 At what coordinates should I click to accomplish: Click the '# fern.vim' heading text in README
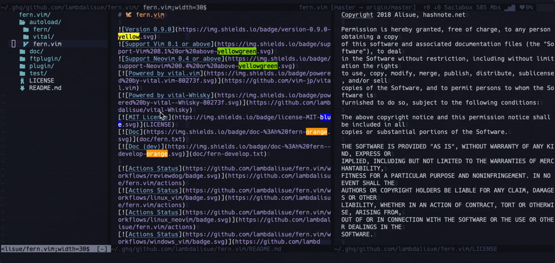pos(141,15)
